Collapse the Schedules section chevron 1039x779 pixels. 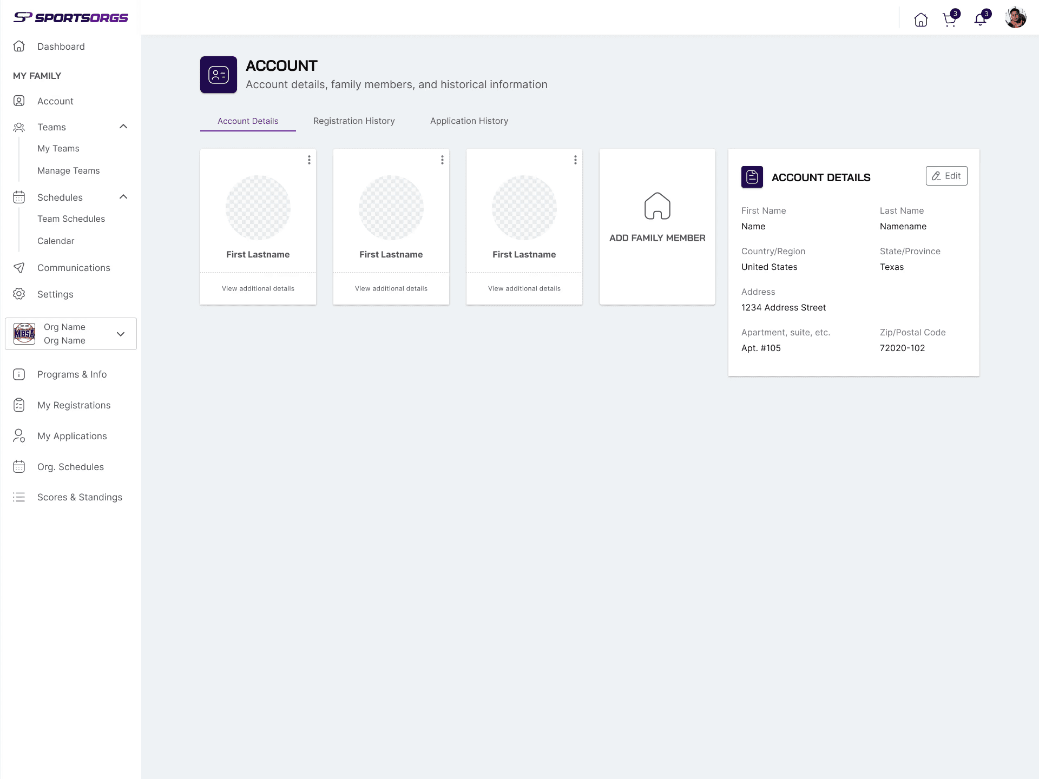coord(123,197)
